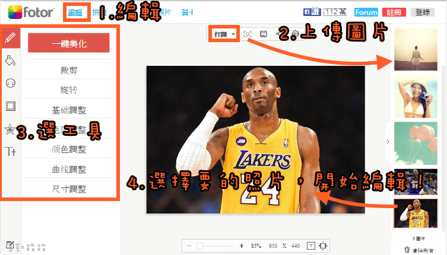Select the basketball game crowd thumbnail
The image size is (447, 255).
pos(416,182)
